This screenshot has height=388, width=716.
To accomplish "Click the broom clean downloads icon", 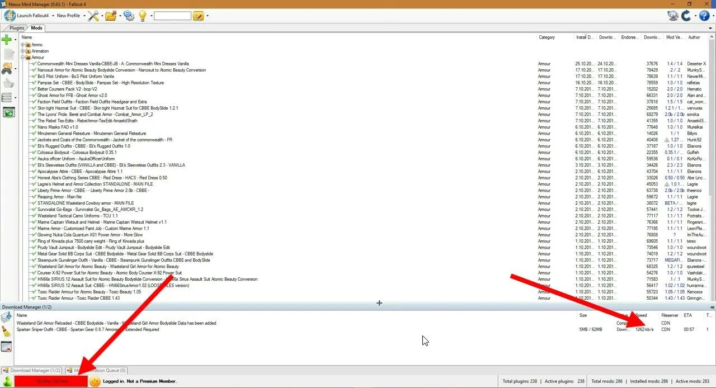I will pyautogui.click(x=6, y=332).
